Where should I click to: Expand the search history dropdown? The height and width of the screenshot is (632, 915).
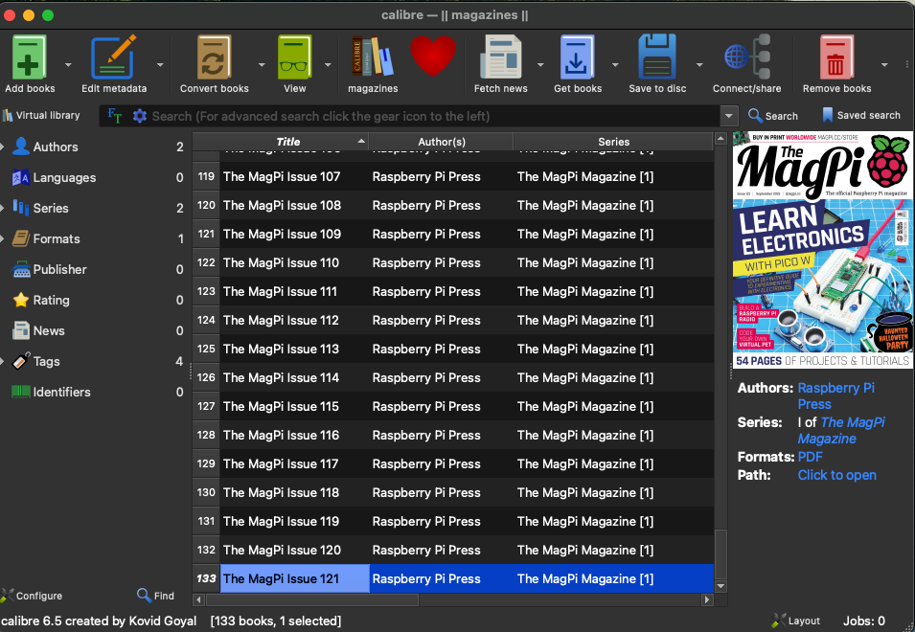[730, 116]
